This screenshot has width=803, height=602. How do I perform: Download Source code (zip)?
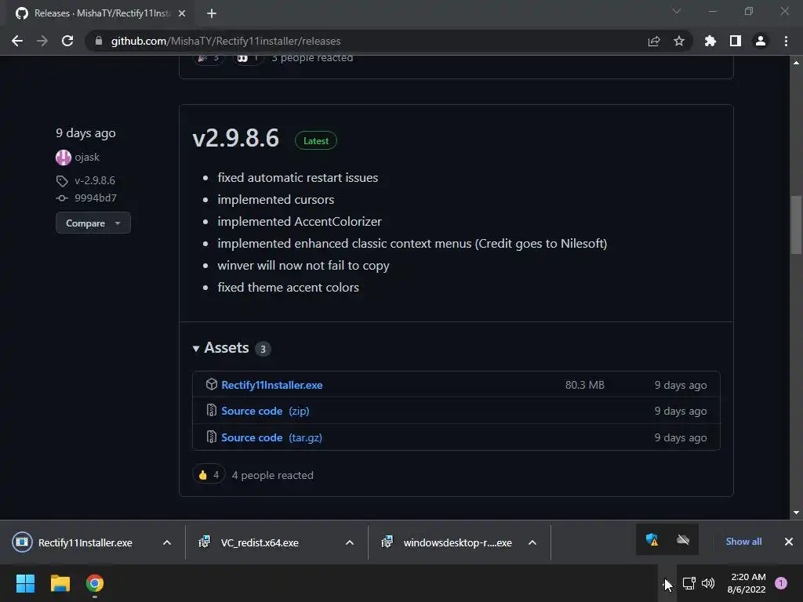coord(265,411)
